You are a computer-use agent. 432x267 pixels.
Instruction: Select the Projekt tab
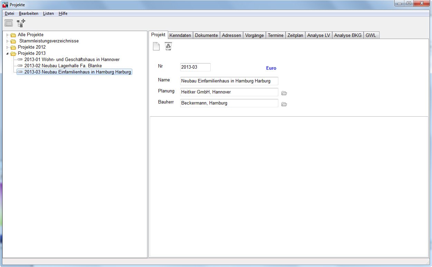point(159,35)
